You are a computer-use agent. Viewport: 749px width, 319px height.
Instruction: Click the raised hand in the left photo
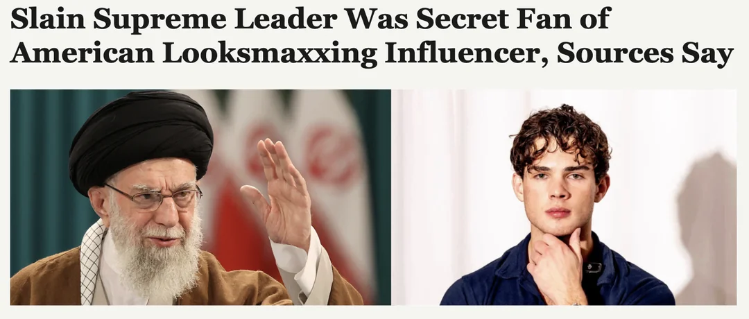[277, 191]
